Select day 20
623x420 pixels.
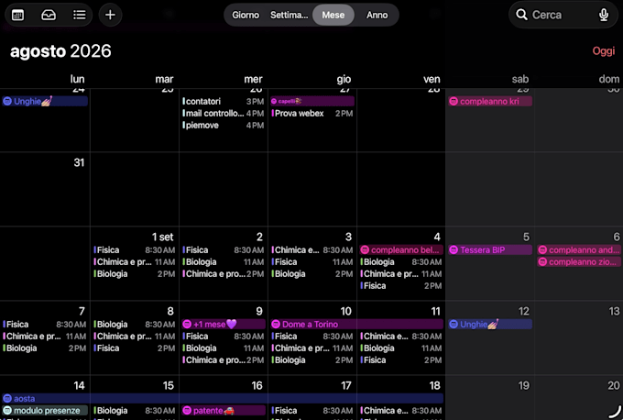[614, 385]
